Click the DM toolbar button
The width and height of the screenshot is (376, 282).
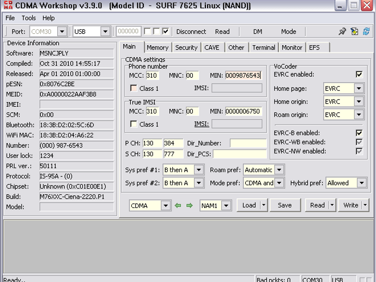(x=258, y=32)
